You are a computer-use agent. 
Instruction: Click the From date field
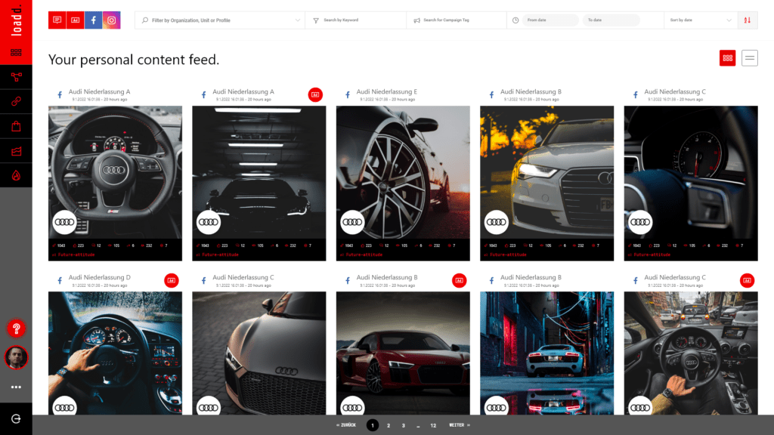[550, 20]
